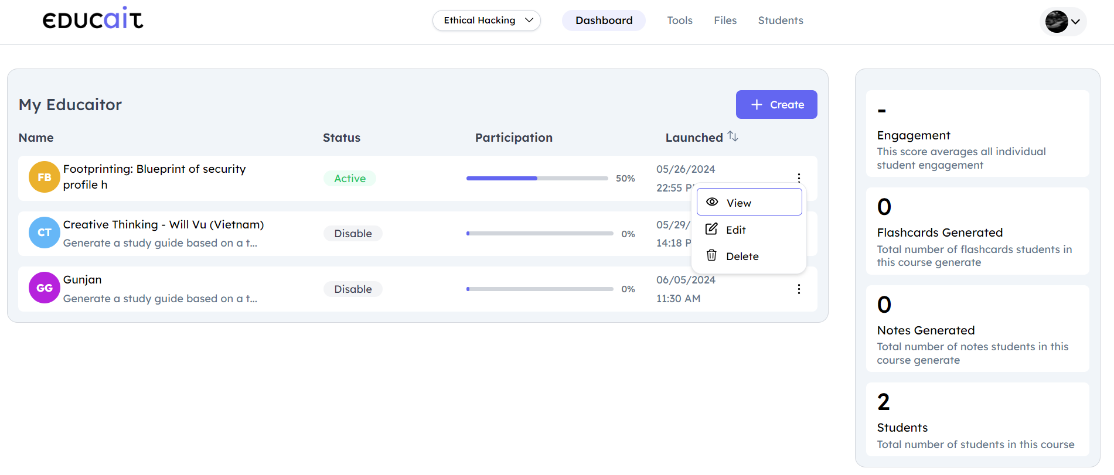This screenshot has width=1114, height=475.
Task: Switch to the Tools tab
Action: (679, 20)
